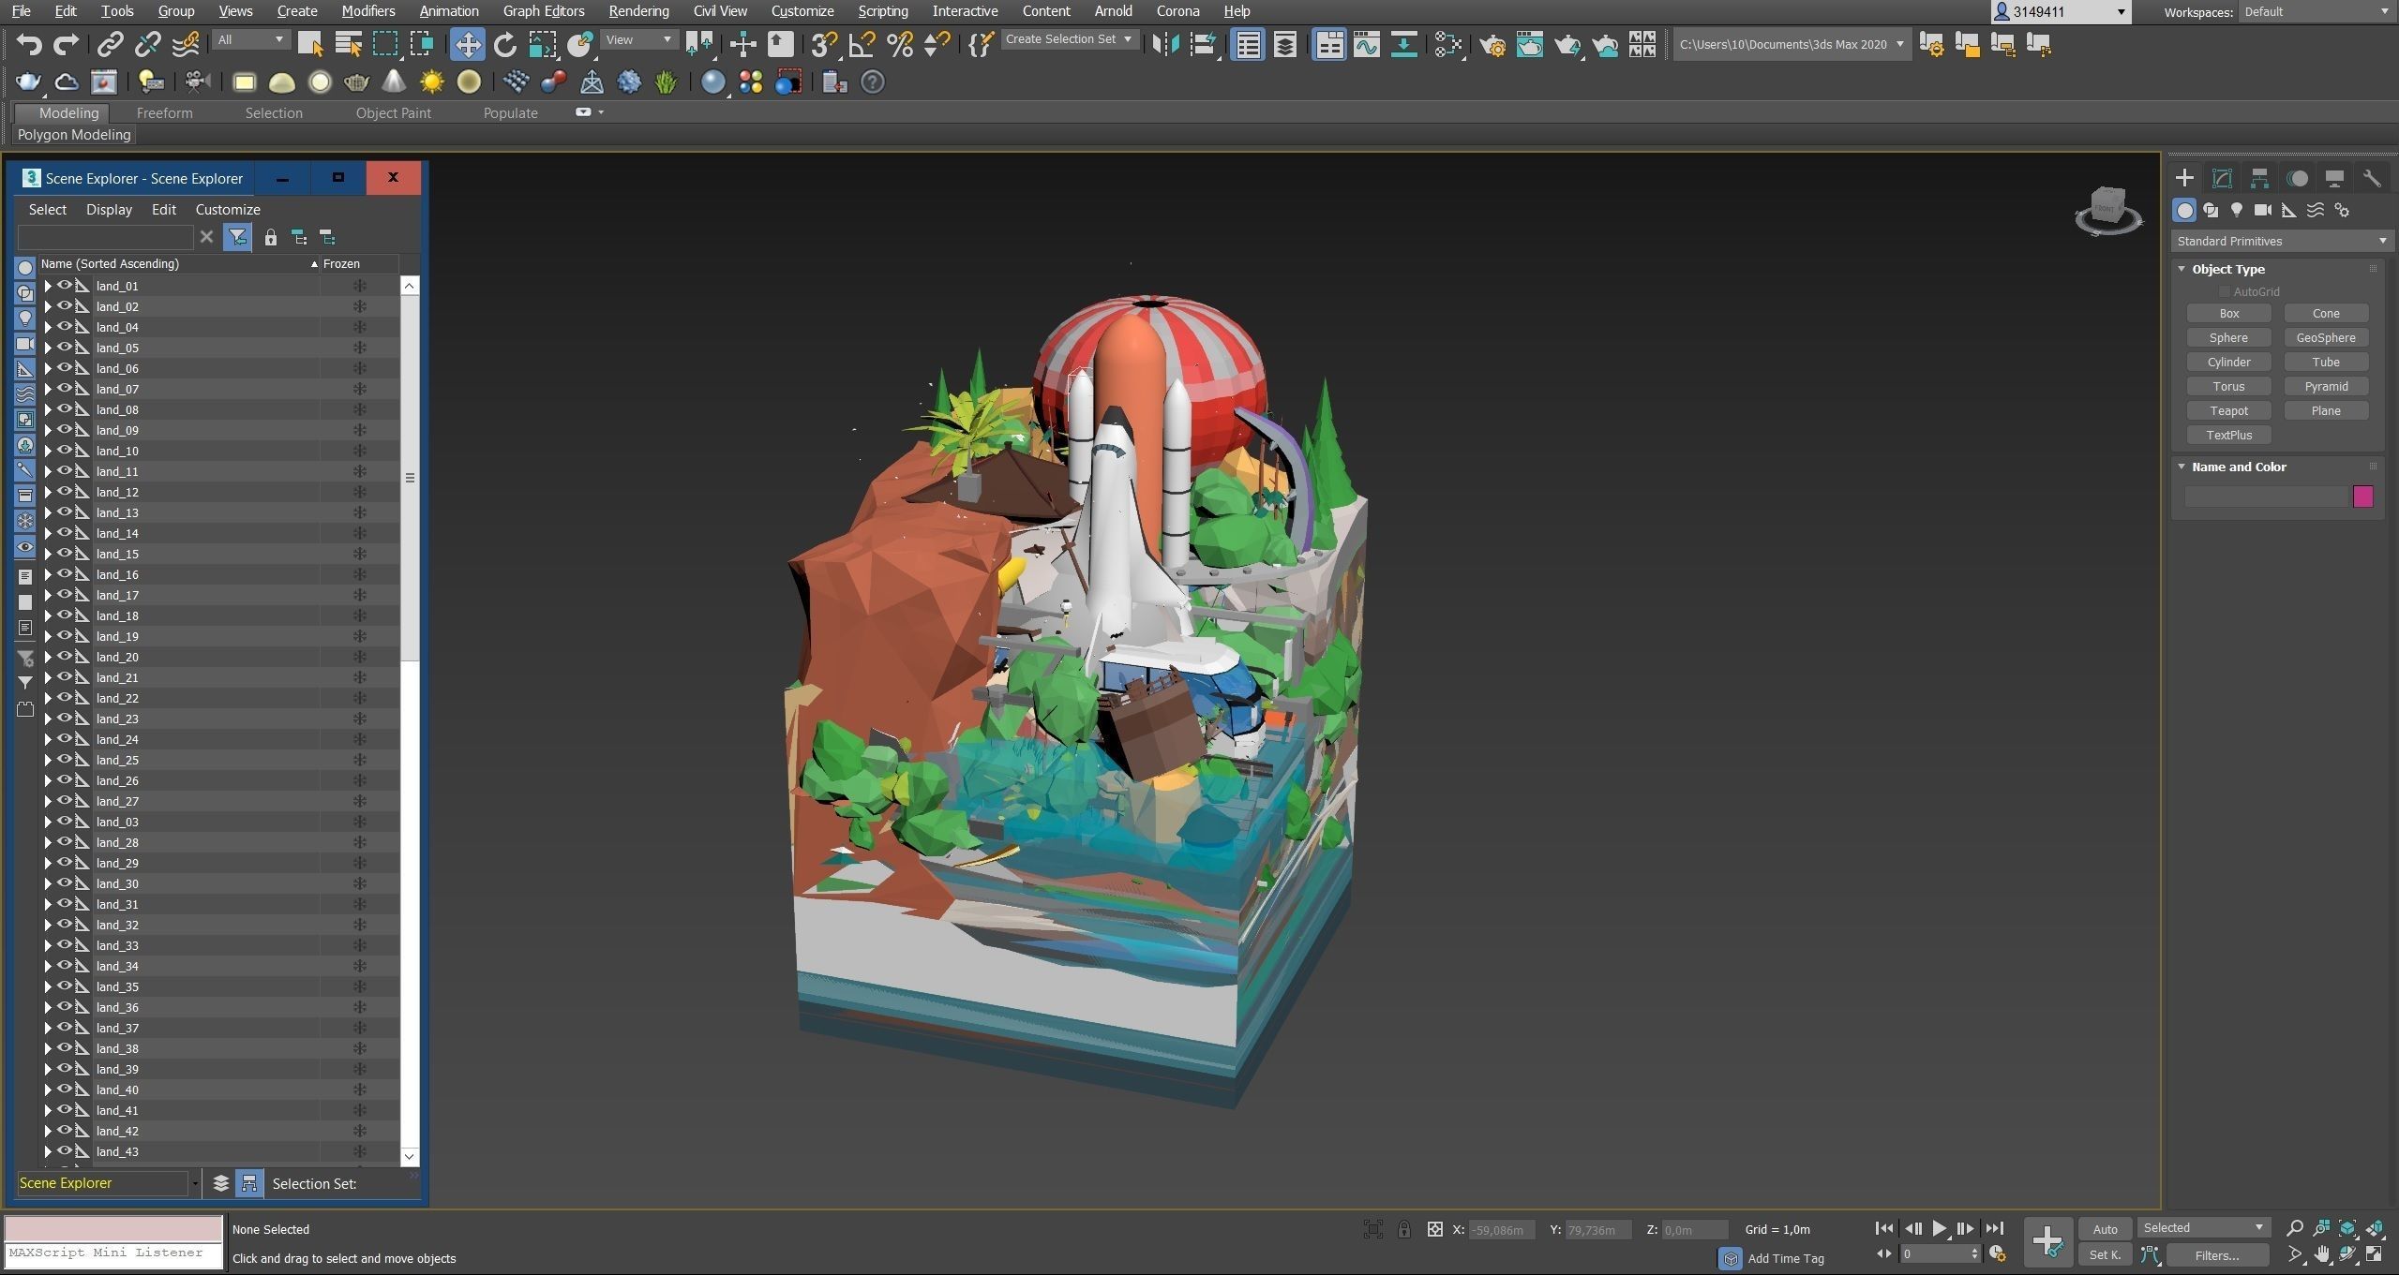Activate the Select and Rotate tool
2399x1275 pixels.
(504, 44)
